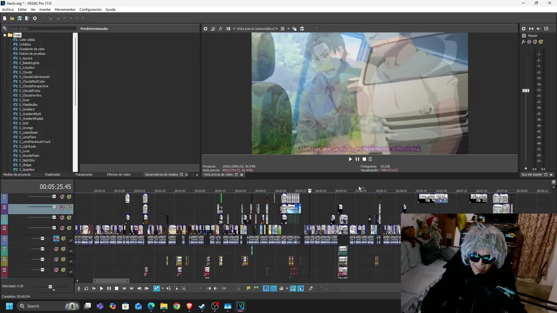Switch to Efectos de vídeo tab

(x=118, y=175)
